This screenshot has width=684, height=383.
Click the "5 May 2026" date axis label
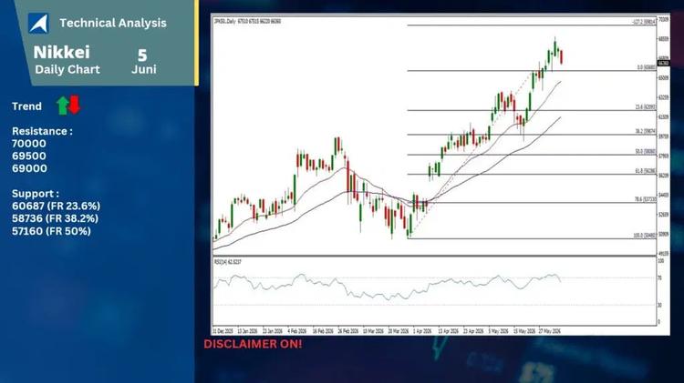pyautogui.click(x=498, y=331)
